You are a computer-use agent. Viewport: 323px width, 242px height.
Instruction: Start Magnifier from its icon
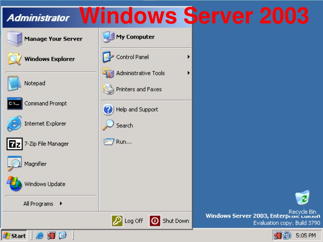15,164
